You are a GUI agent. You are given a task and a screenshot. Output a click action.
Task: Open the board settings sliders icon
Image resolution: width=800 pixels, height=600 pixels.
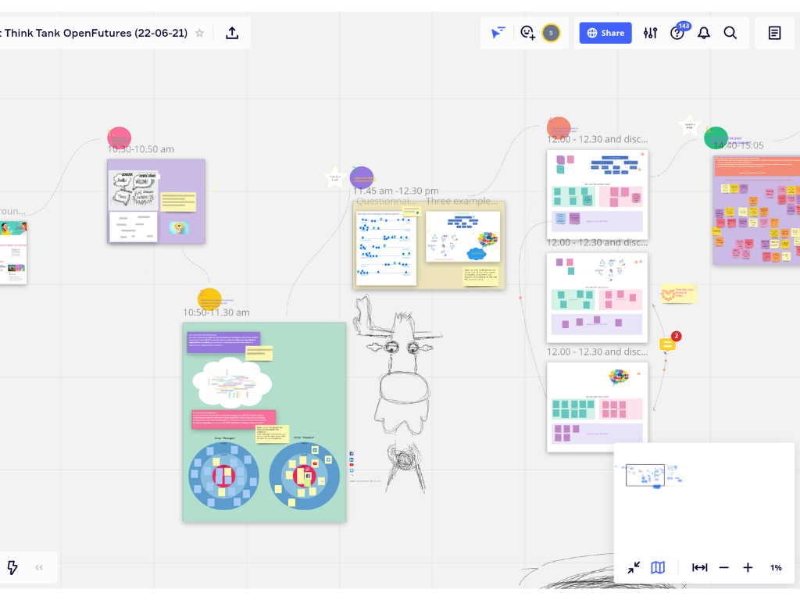coord(650,33)
